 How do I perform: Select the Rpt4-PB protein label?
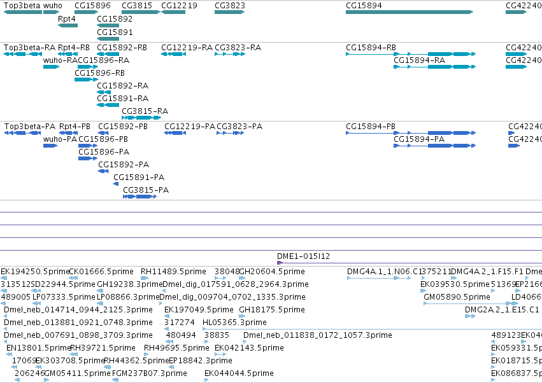[75, 127]
